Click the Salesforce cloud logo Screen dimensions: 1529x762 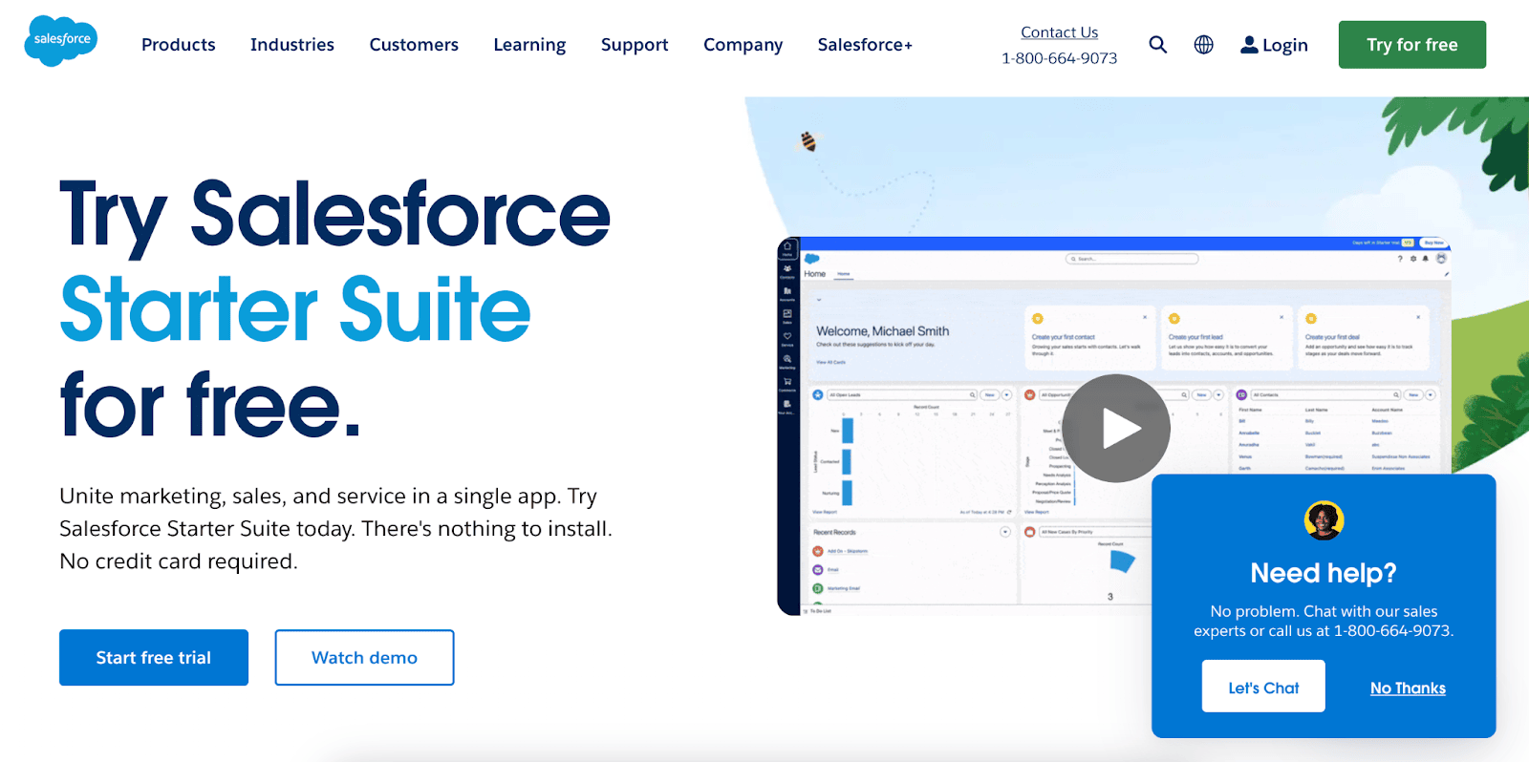[61, 41]
